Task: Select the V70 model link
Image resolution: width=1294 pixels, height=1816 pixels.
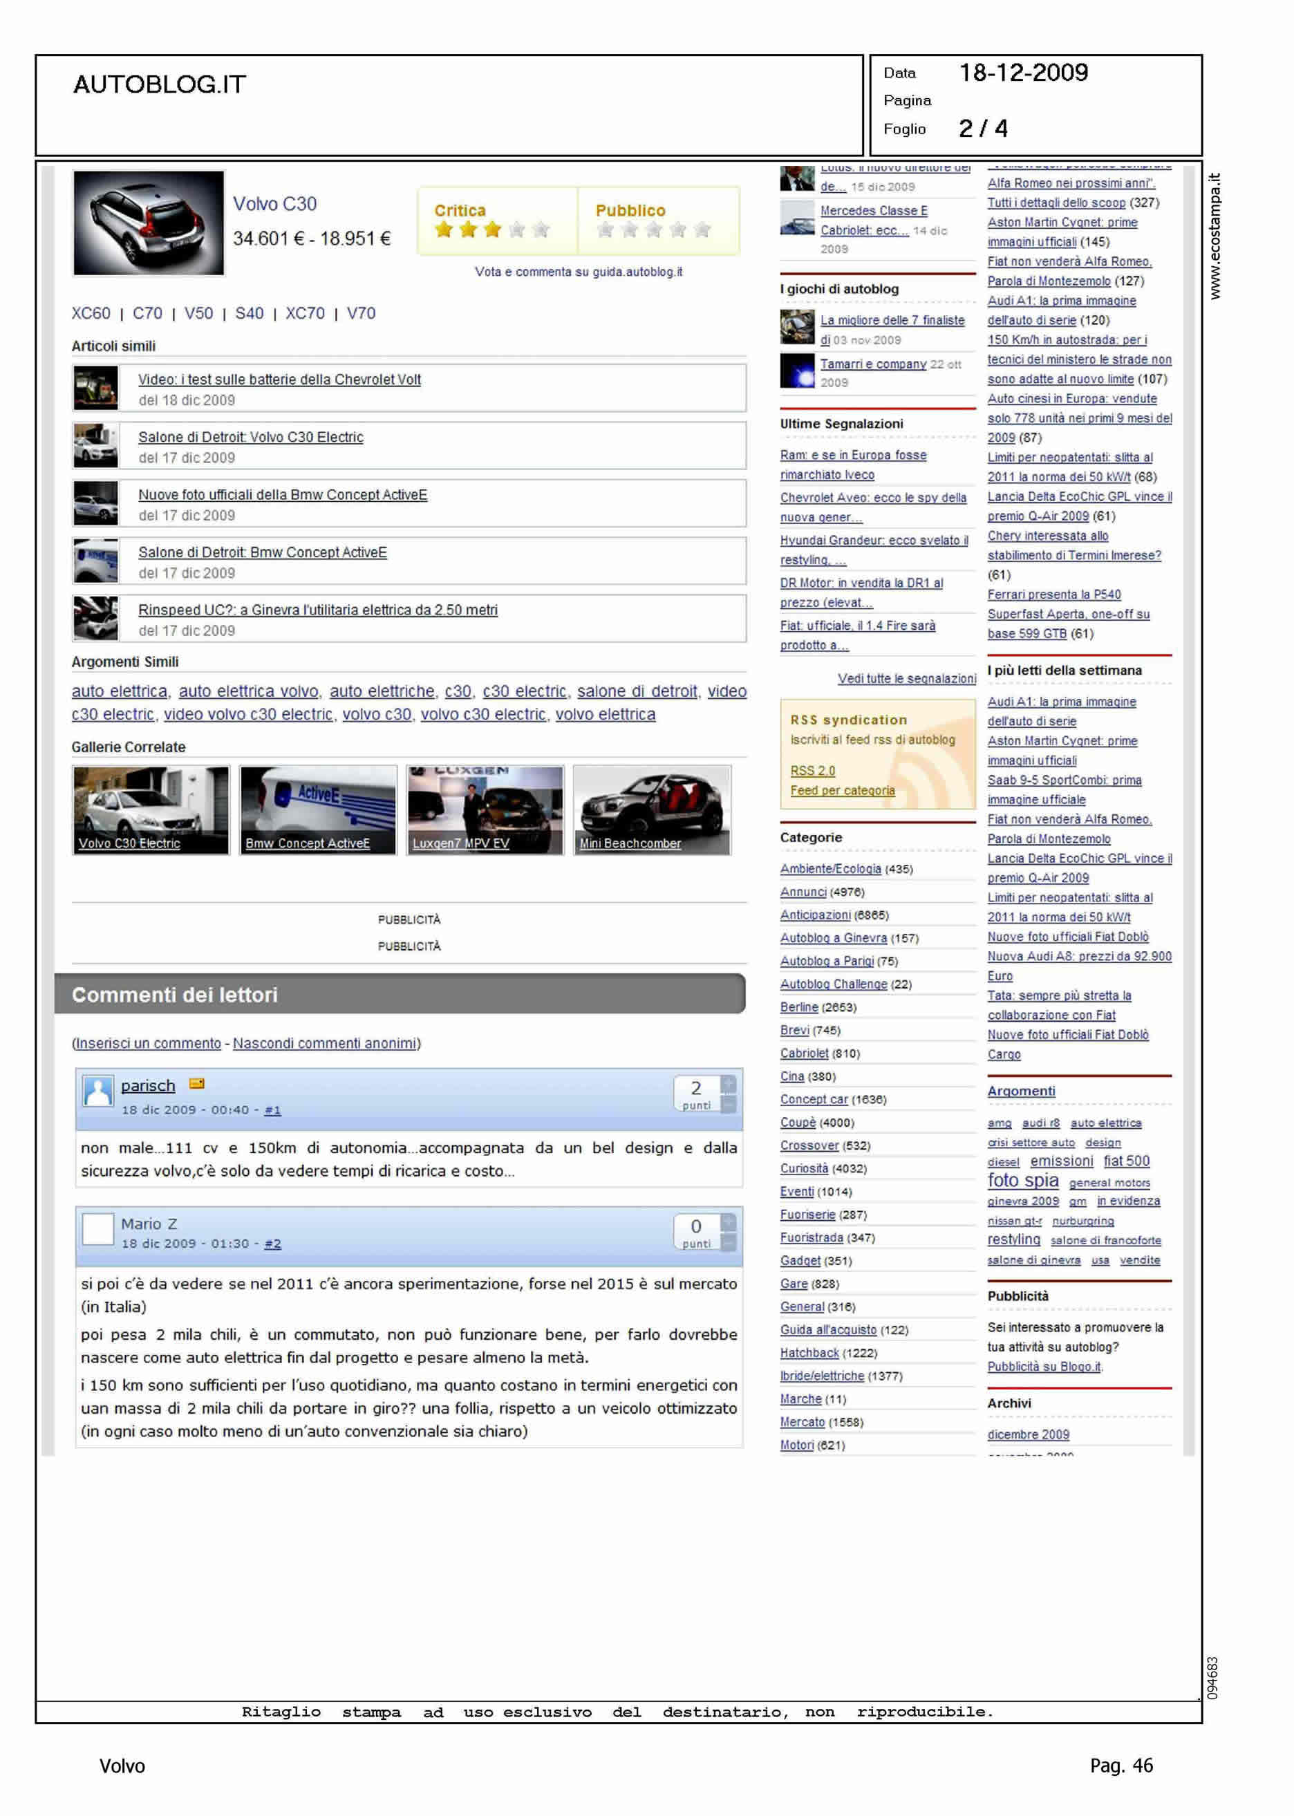Action: coord(361,313)
